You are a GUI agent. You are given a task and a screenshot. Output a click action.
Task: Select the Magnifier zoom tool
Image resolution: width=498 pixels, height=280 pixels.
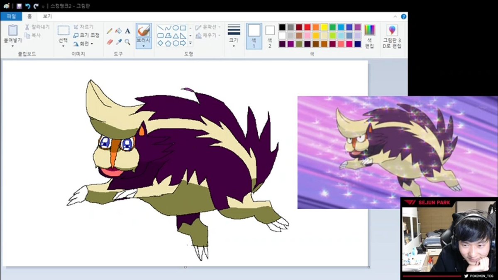tap(127, 42)
